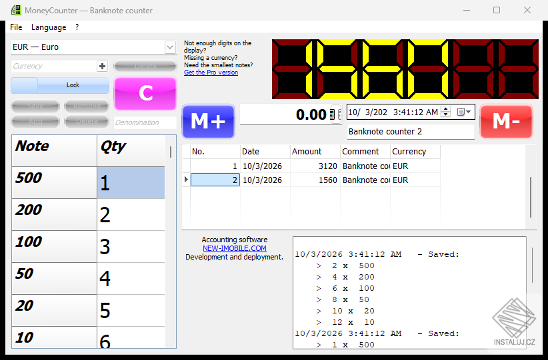
Task: Focus the Currency text field
Action: pos(54,66)
